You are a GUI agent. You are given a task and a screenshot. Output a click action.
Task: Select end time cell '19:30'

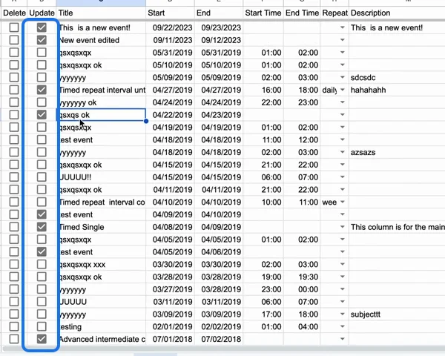(302, 277)
